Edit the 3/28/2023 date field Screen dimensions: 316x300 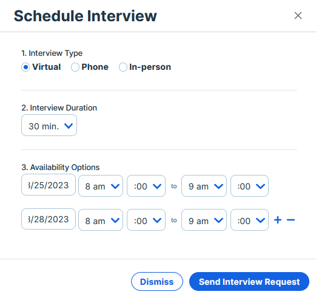(x=49, y=219)
